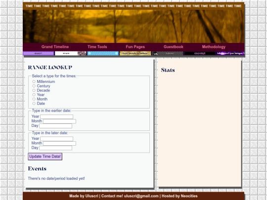This screenshot has height=200, width=267.
Task: Select the Millennium radio option
Action: tap(34, 81)
